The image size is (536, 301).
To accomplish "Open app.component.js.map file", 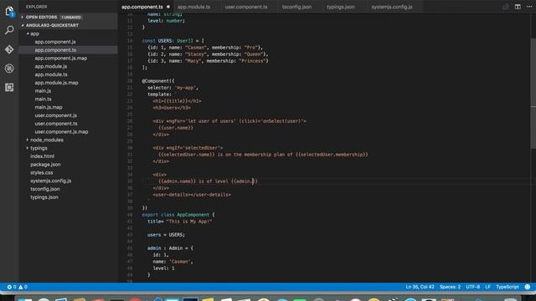I will click(x=61, y=58).
